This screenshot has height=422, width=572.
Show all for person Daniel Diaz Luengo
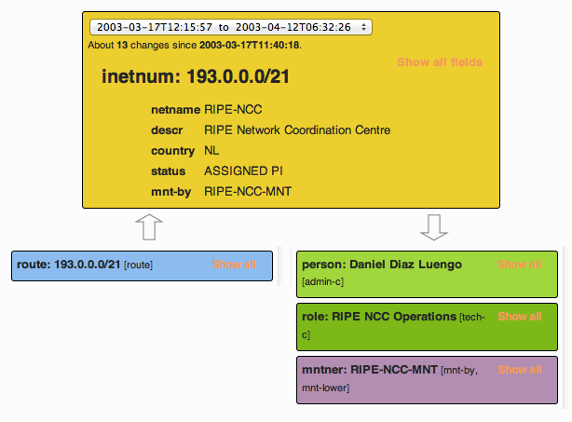pos(520,265)
